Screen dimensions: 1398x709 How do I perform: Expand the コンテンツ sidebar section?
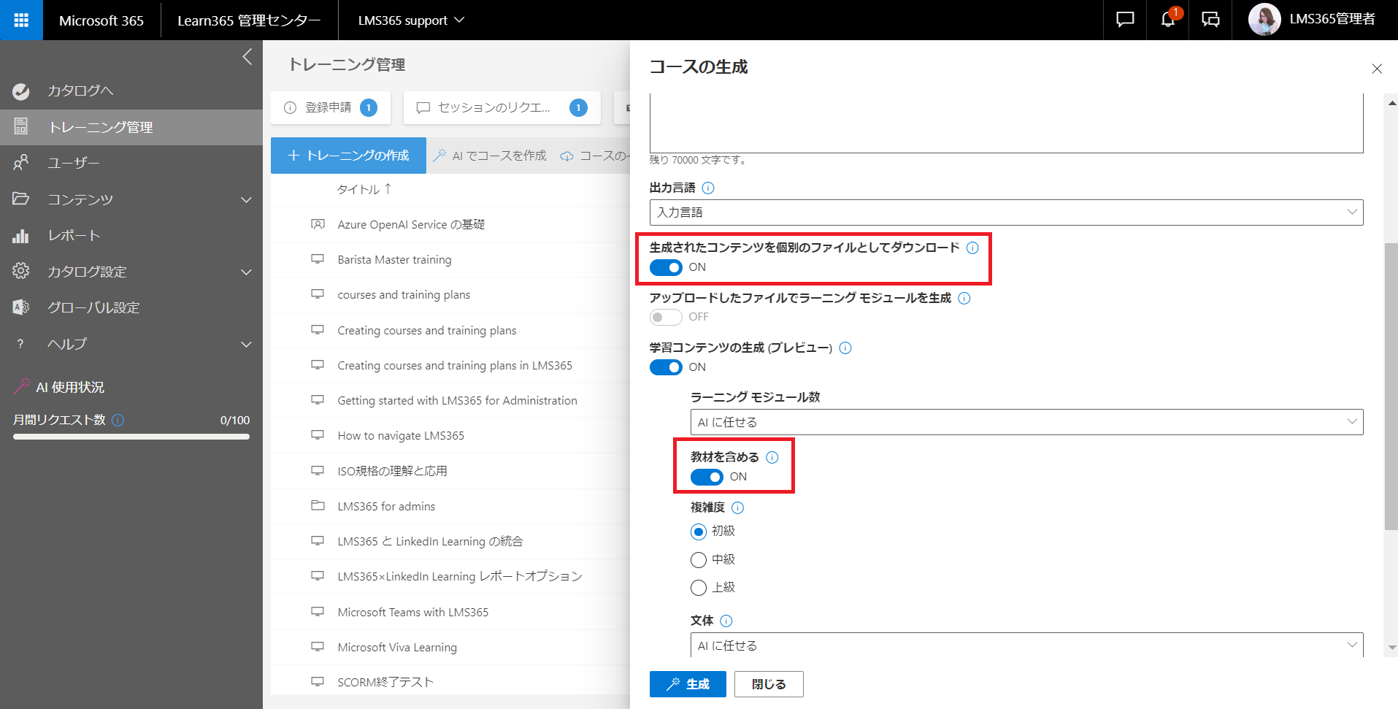tap(247, 199)
